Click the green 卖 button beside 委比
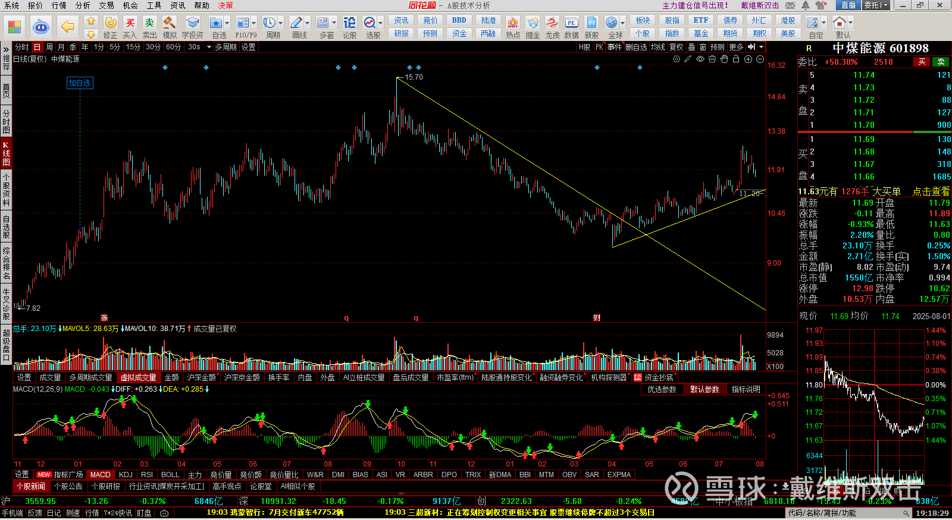Viewport: 952px width, 520px height. pyautogui.click(x=941, y=62)
